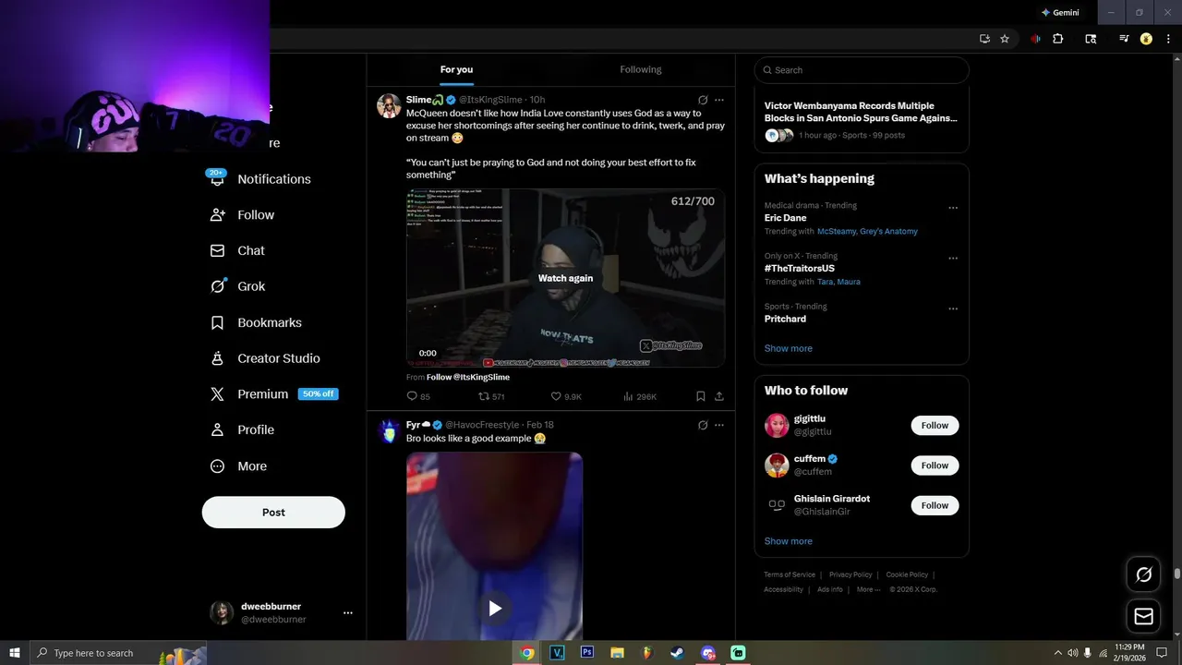The width and height of the screenshot is (1182, 665).
Task: Open Creator Studio from the sidebar
Action: (x=266, y=358)
